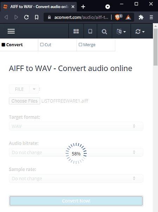Click Choose Files button
This screenshot has width=158, height=212.
point(25,101)
